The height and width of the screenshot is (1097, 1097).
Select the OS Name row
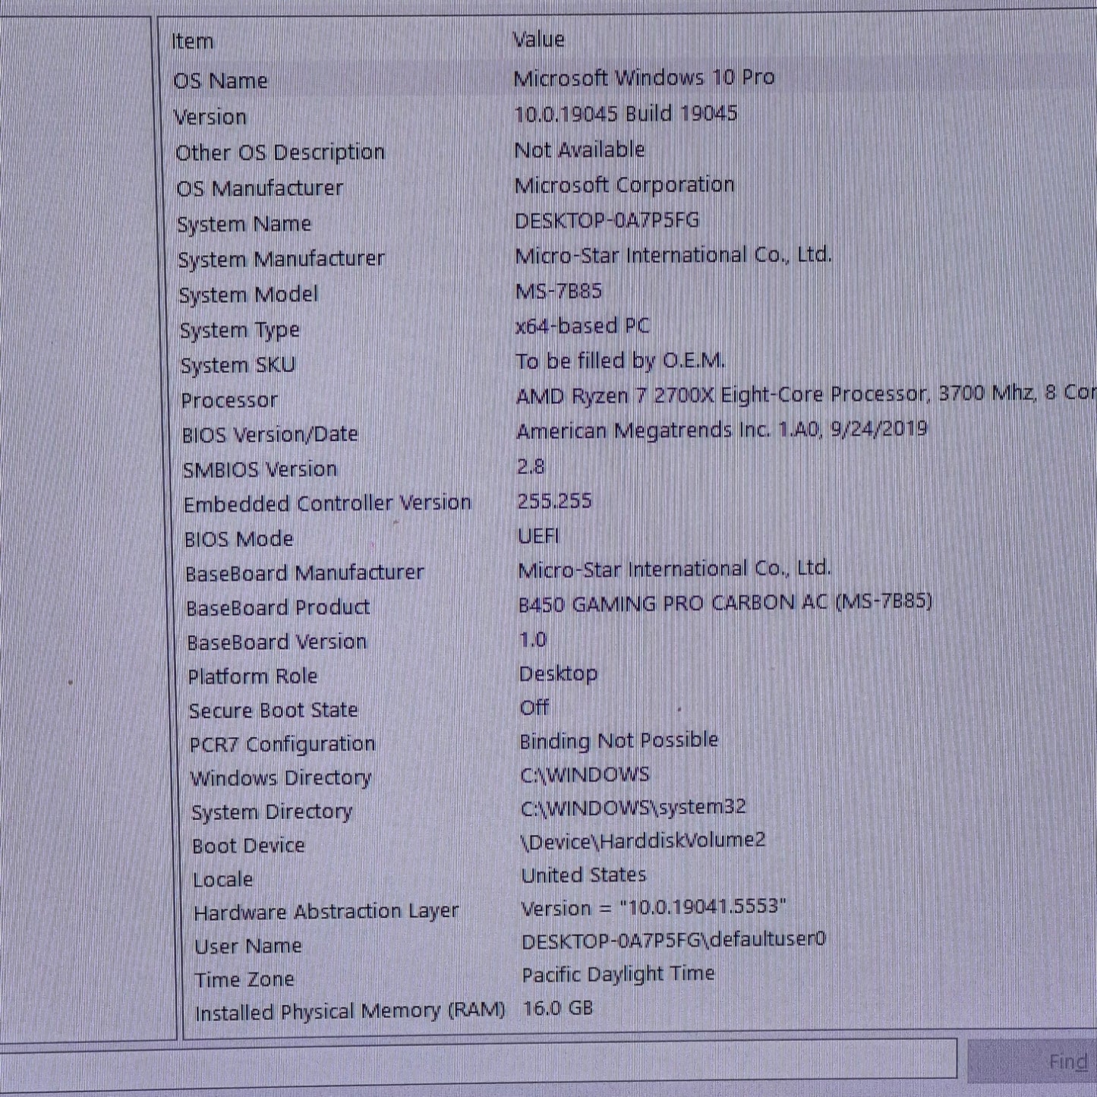tap(221, 81)
